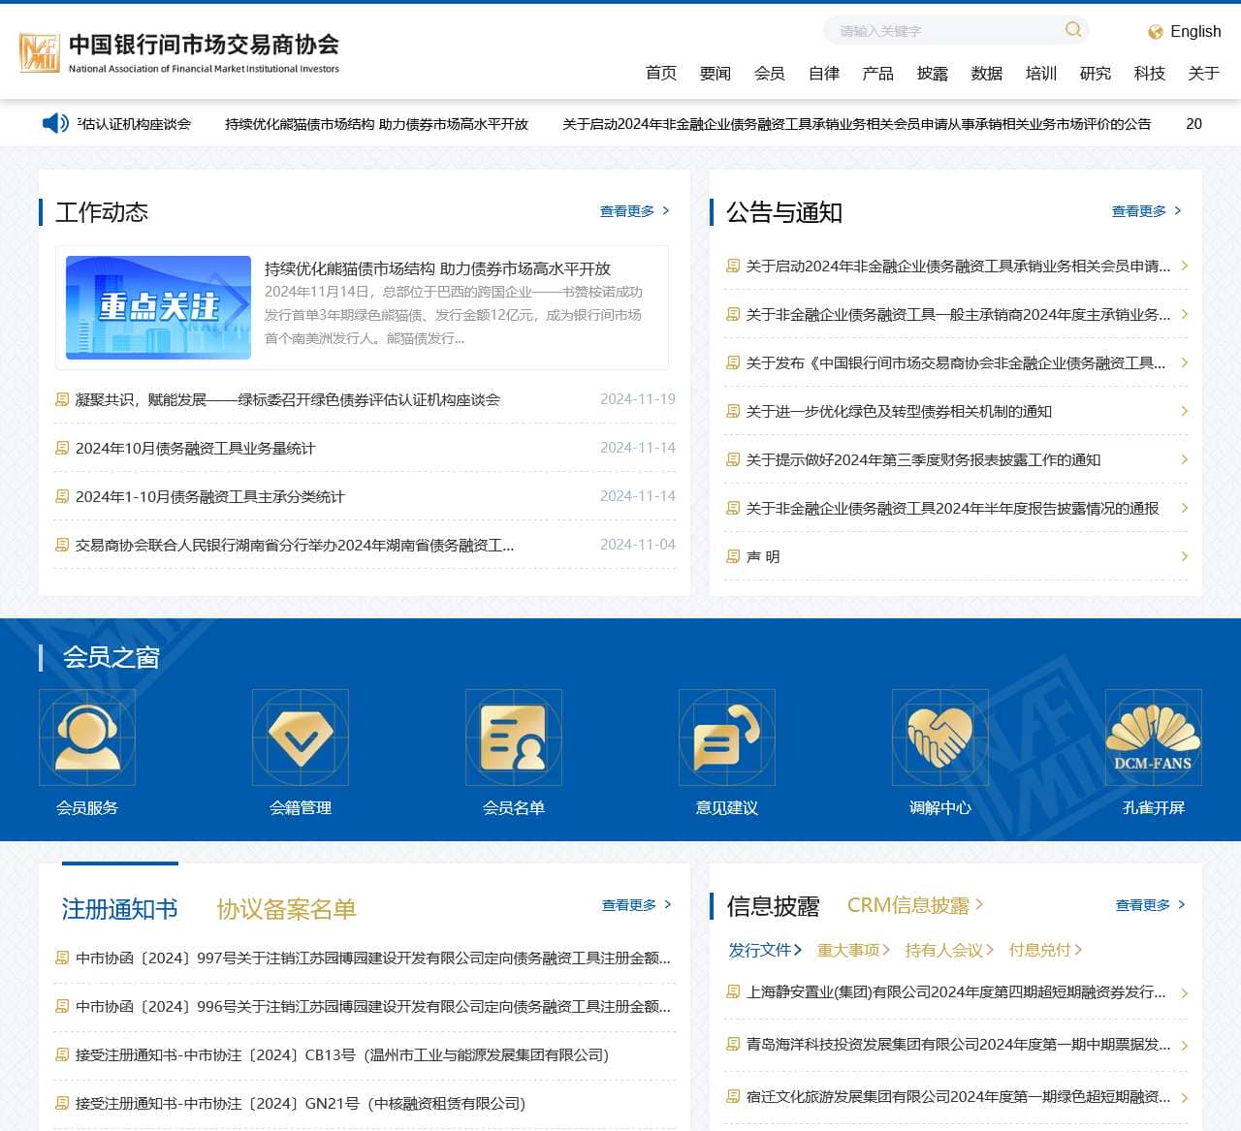
Task: Click the announcement speaker icon
Action: 55,123
